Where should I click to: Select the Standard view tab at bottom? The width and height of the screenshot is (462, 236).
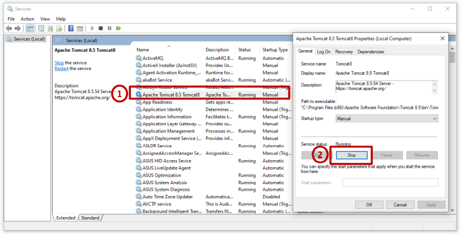coord(90,218)
